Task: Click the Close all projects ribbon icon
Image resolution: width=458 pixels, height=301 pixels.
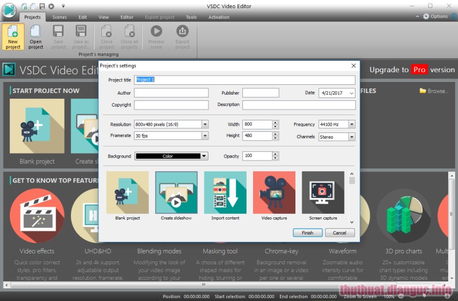Action: click(x=129, y=37)
